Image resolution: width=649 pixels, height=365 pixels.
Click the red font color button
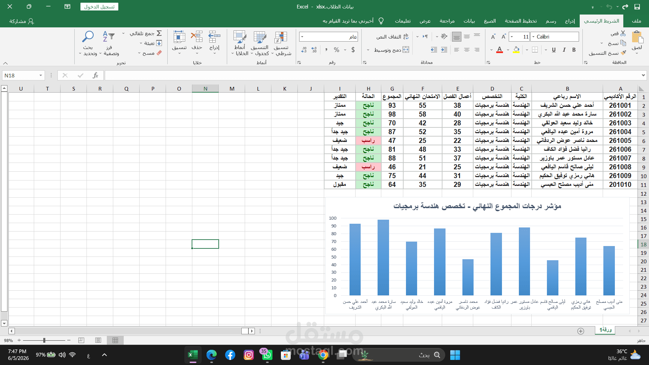pyautogui.click(x=500, y=50)
